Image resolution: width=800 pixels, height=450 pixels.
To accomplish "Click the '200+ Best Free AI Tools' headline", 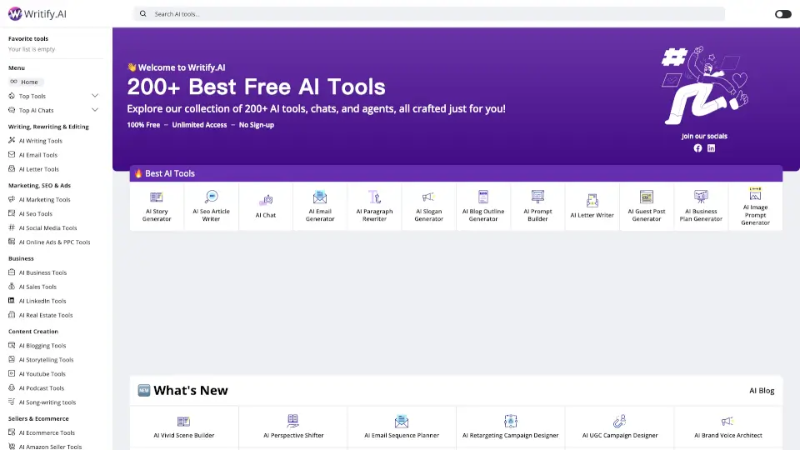I will (x=256, y=87).
